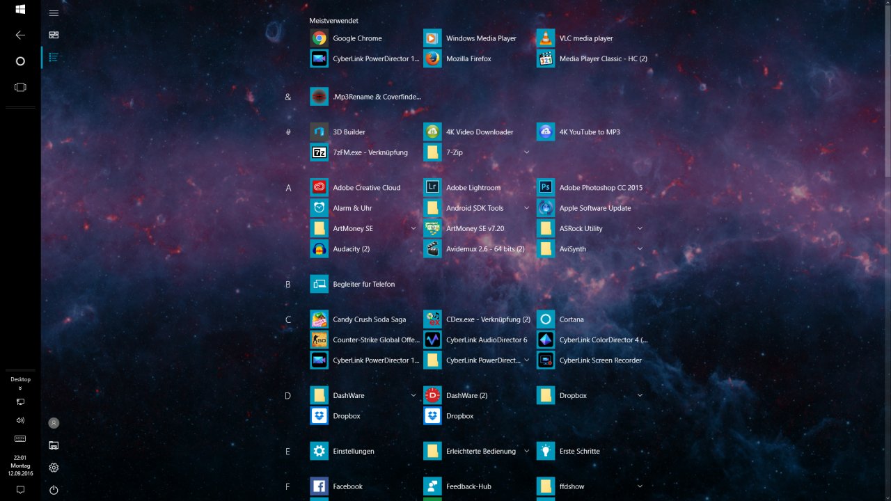Open Google Chrome from most used

point(364,38)
